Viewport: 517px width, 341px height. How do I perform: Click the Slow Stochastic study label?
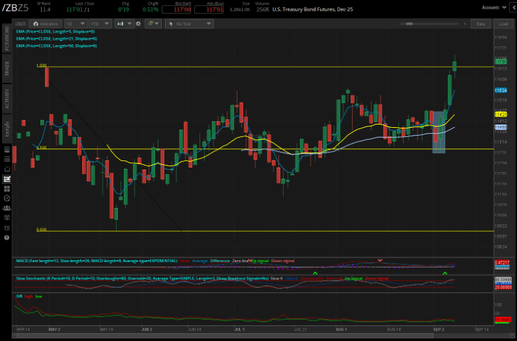click(x=142, y=278)
